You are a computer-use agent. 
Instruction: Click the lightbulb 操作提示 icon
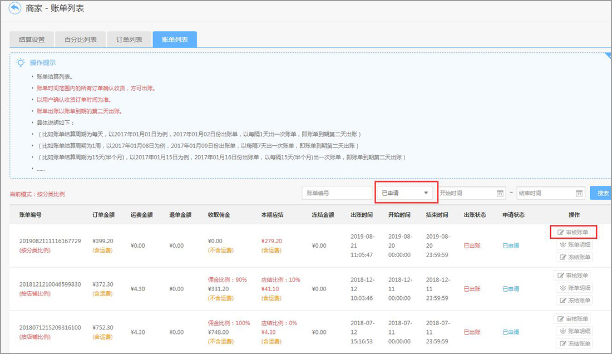tap(21, 62)
